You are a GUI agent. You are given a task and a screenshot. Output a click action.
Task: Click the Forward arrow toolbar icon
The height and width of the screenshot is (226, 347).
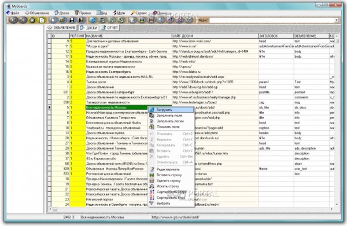tap(23, 20)
